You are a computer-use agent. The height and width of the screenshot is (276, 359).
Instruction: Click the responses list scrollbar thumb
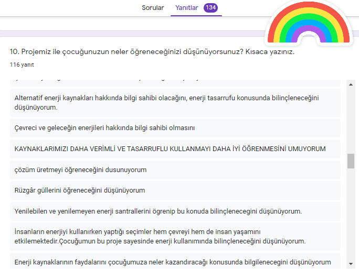pyautogui.click(x=351, y=161)
